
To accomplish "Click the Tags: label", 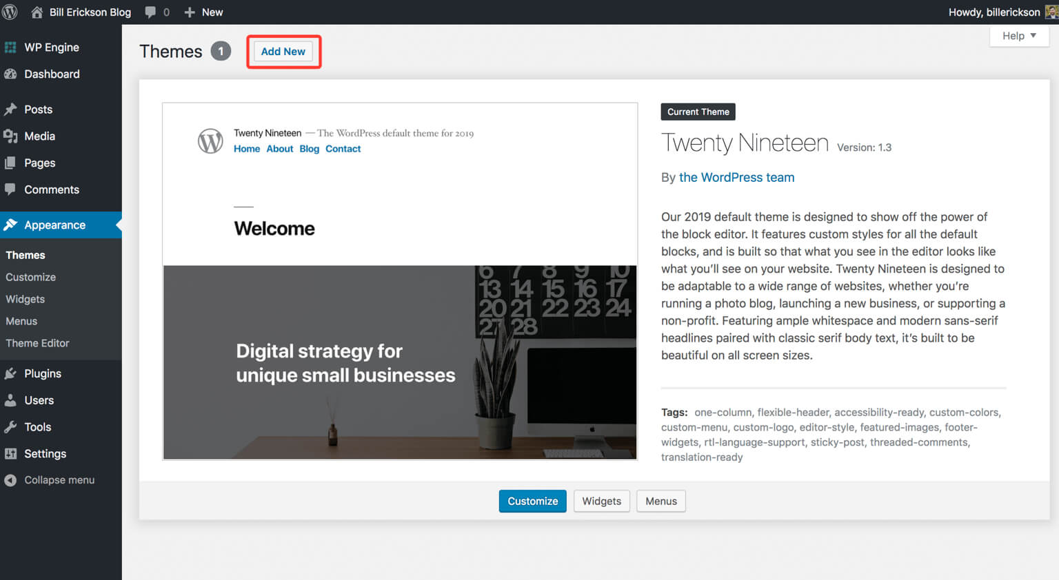I will [x=674, y=412].
